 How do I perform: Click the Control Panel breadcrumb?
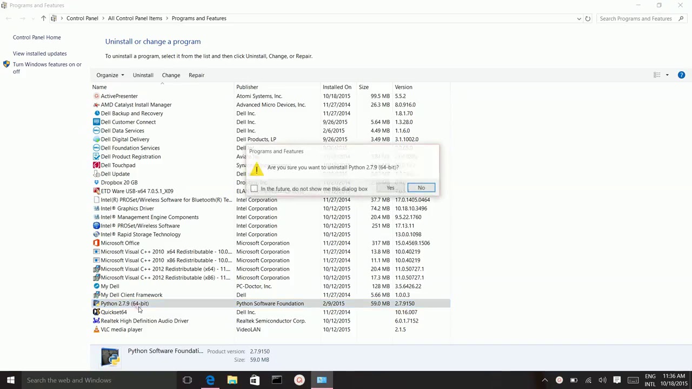click(82, 18)
